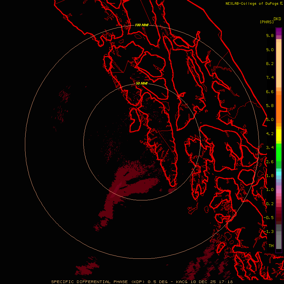Viewport: 284px width, 284px height.
Task: Select the -0.5 scale value
Action: (269, 218)
